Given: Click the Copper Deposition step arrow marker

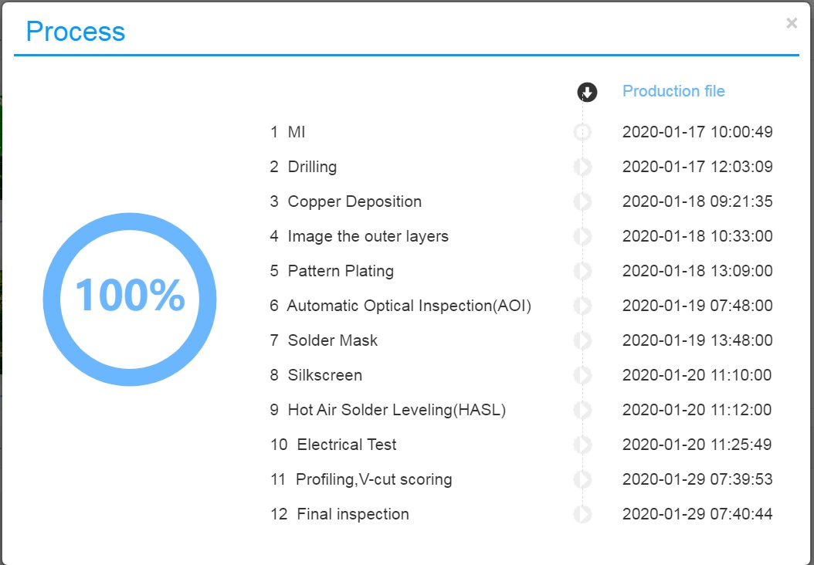Looking at the screenshot, I should [x=582, y=201].
